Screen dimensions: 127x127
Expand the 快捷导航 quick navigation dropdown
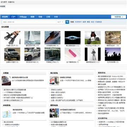[x=119, y=17]
